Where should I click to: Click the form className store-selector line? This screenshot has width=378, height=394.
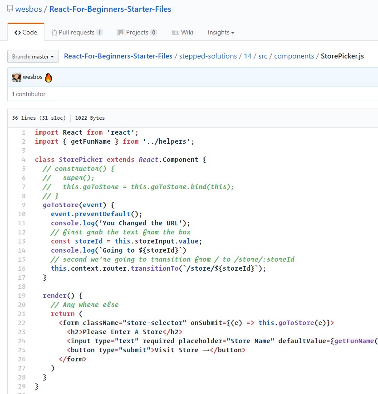pos(196,323)
